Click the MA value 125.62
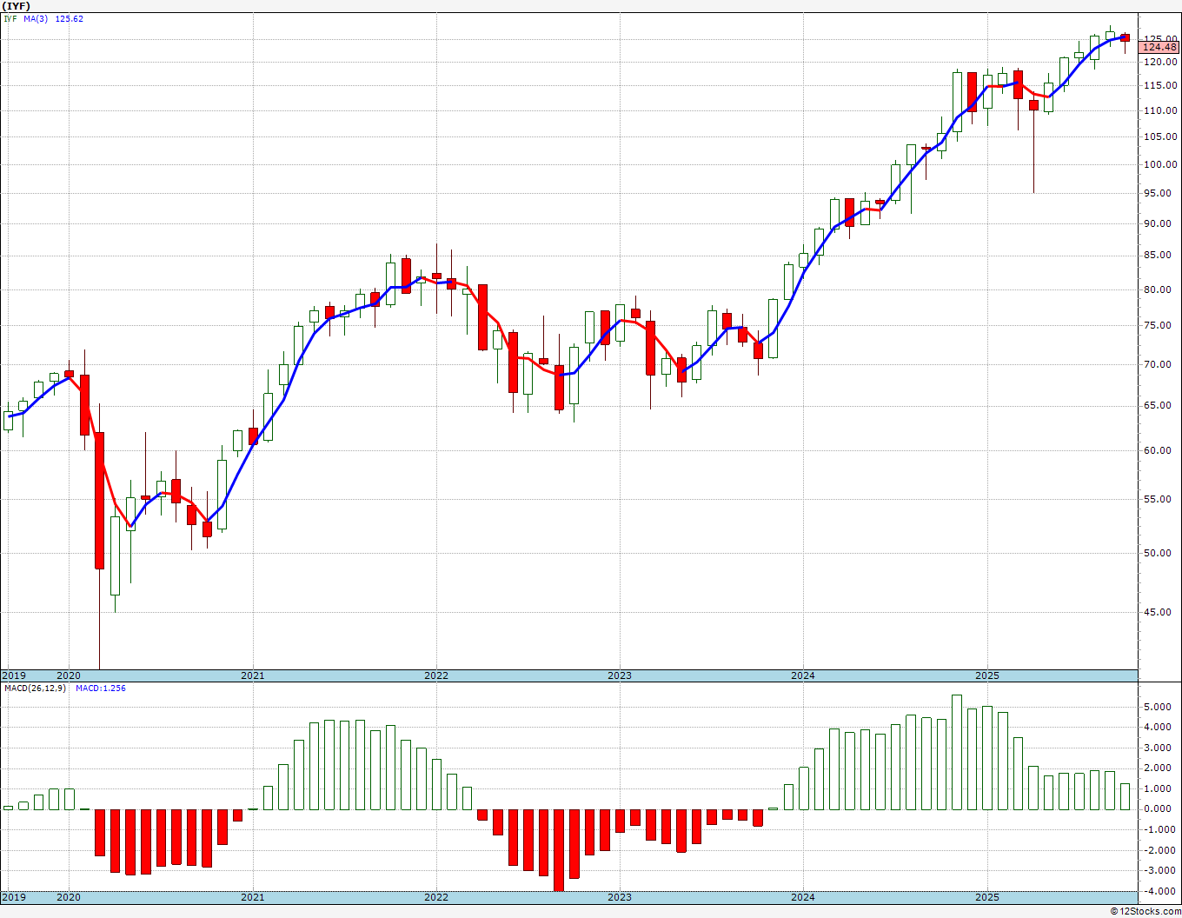The image size is (1182, 918). pos(70,19)
